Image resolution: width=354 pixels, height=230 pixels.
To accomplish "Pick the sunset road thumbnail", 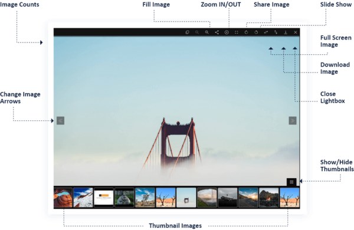I will click(248, 198).
